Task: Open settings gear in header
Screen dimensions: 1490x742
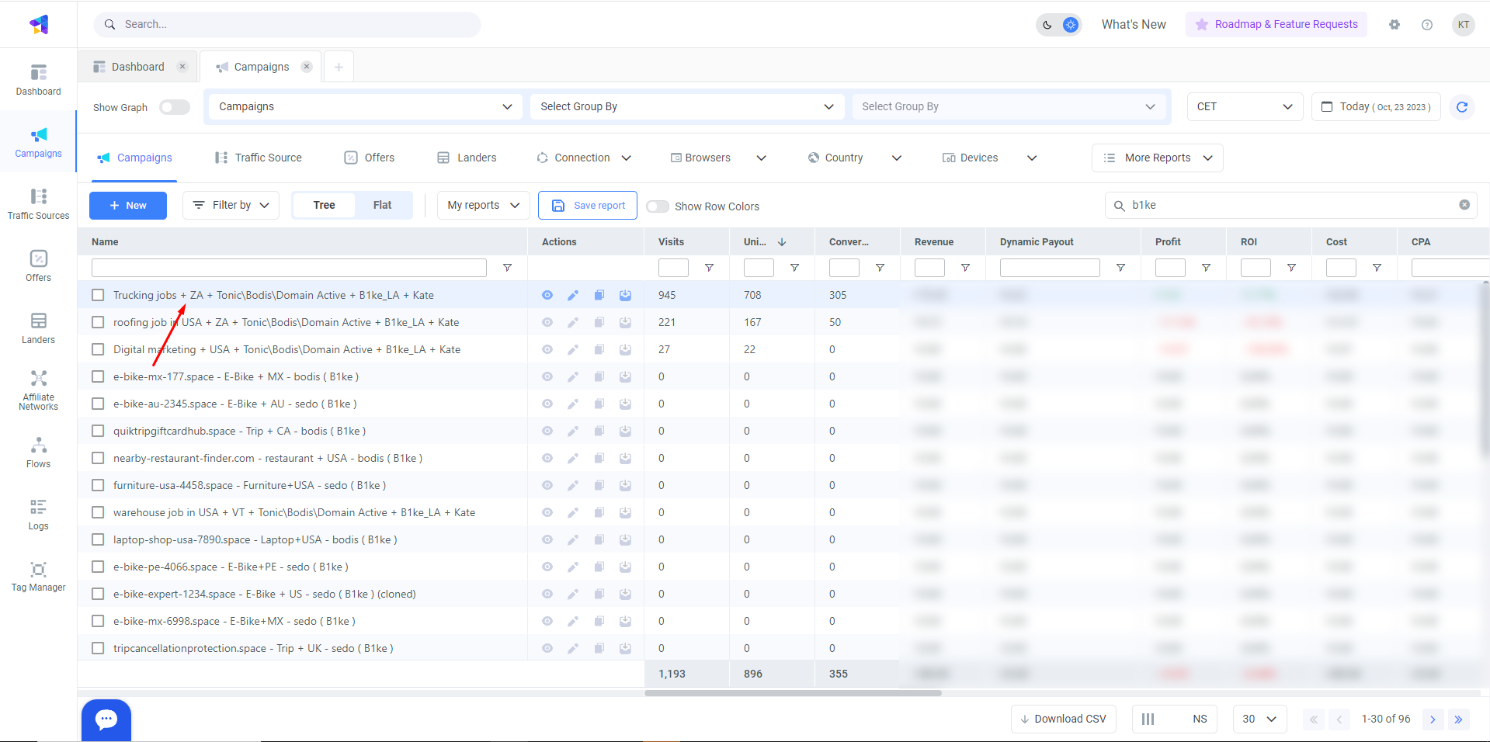Action: pos(1394,25)
